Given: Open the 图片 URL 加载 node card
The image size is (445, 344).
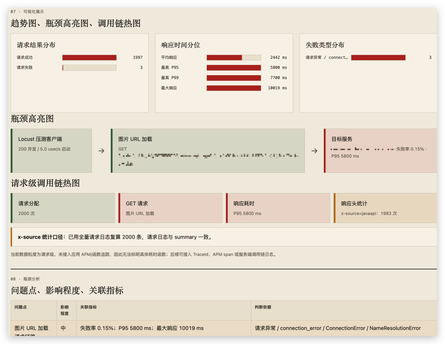Looking at the screenshot, I should 208,151.
